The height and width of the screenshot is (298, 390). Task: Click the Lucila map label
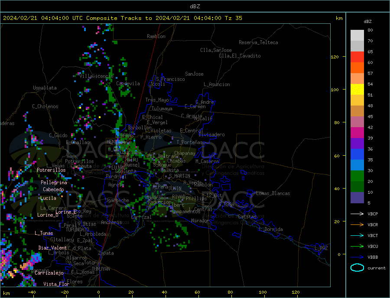(x=48, y=198)
